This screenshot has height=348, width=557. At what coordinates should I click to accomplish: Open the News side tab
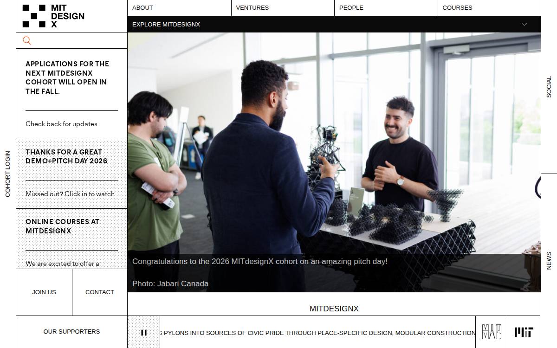(x=549, y=261)
